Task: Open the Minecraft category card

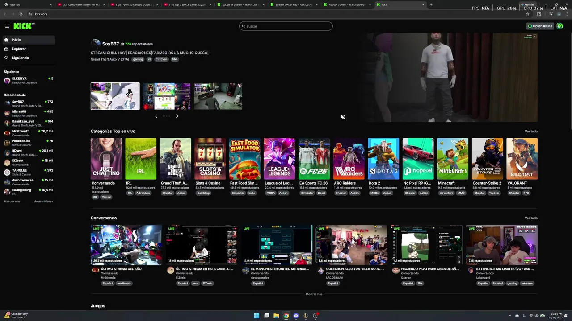Action: pyautogui.click(x=453, y=159)
